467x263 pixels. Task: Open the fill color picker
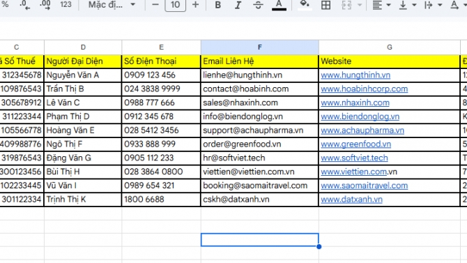(305, 4)
